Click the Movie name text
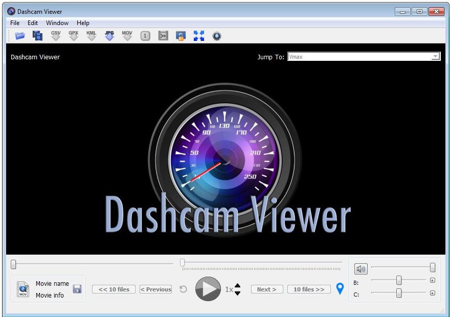This screenshot has height=317, width=450. point(52,283)
